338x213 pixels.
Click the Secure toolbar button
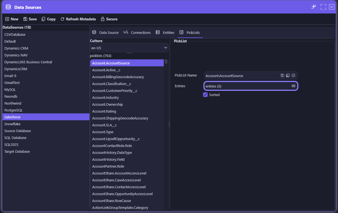tap(109, 19)
